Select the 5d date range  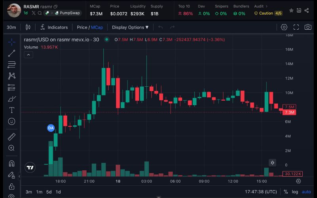(49, 192)
